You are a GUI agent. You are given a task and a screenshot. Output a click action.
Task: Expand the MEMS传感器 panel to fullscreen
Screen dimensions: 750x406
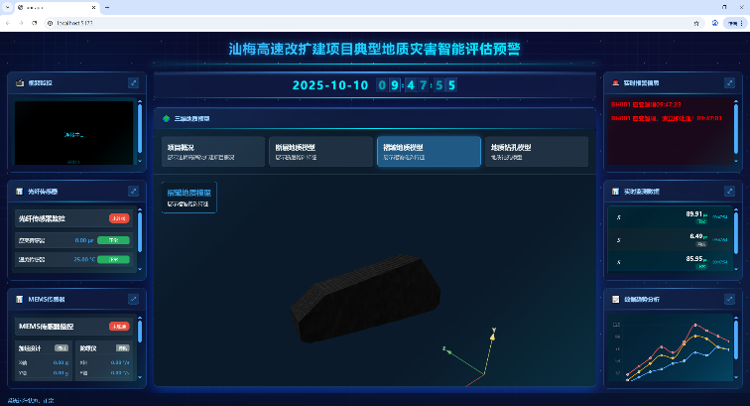point(134,298)
